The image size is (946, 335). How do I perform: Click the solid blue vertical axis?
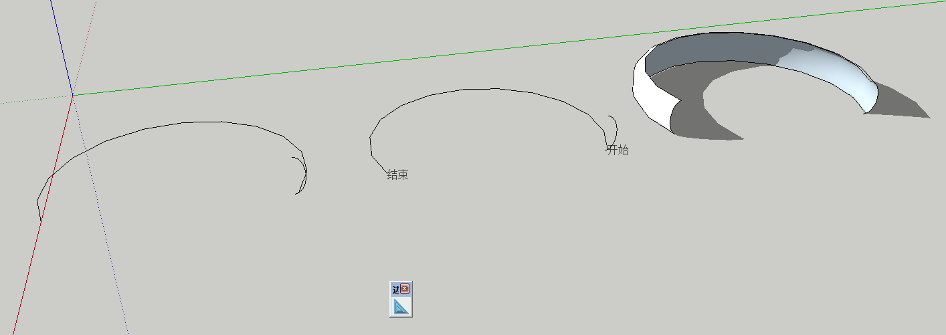tap(62, 48)
